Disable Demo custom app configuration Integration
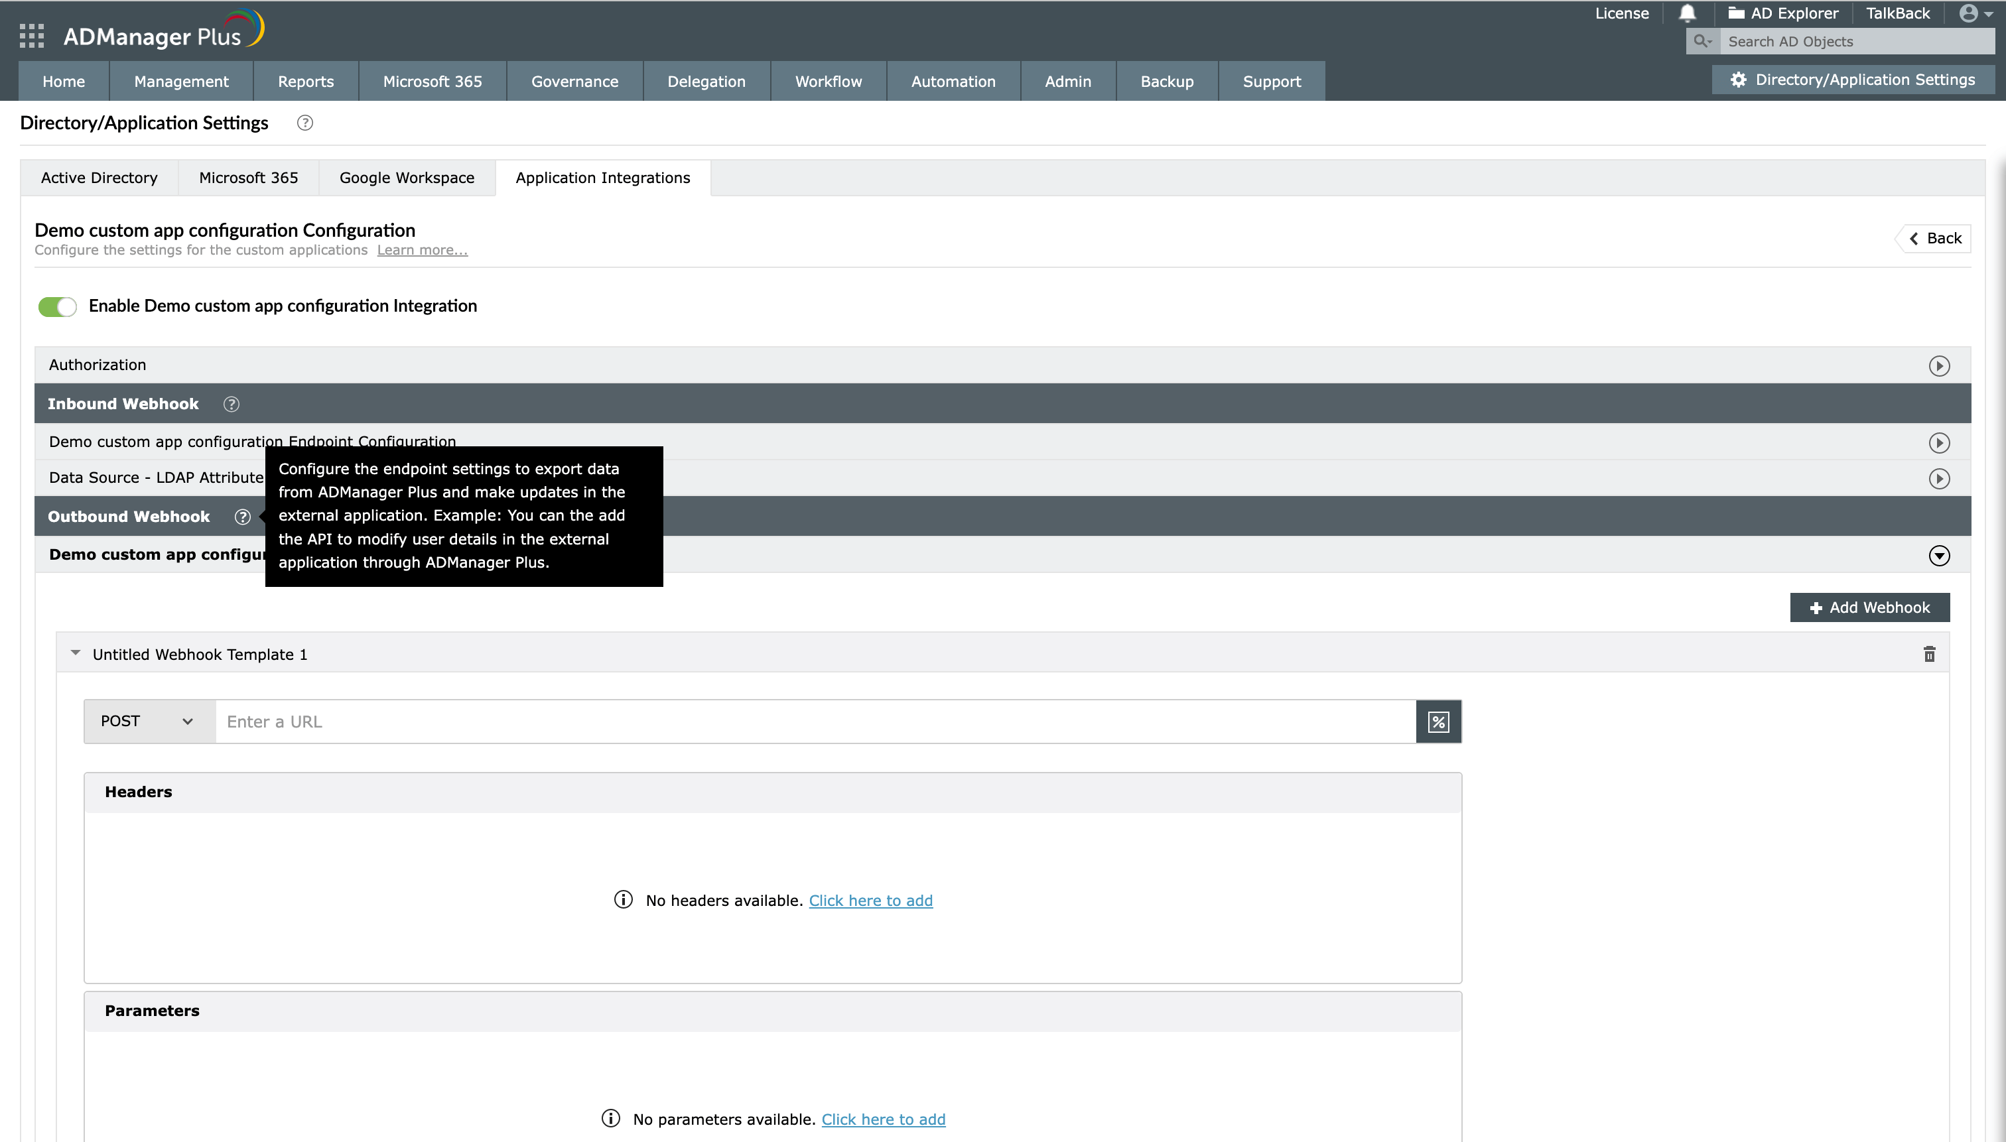 click(56, 306)
